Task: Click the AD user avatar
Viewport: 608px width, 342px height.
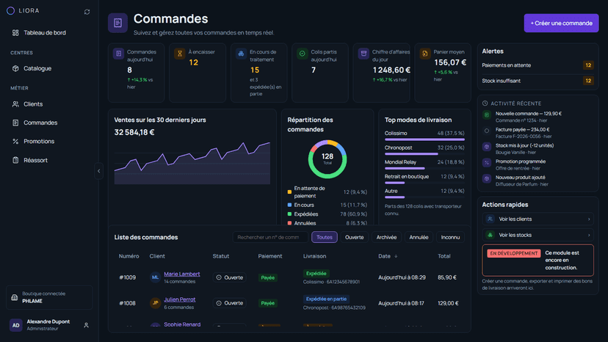Action: click(x=16, y=325)
